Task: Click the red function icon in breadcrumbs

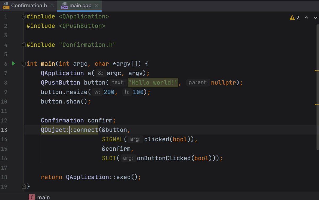Action: (x=32, y=197)
